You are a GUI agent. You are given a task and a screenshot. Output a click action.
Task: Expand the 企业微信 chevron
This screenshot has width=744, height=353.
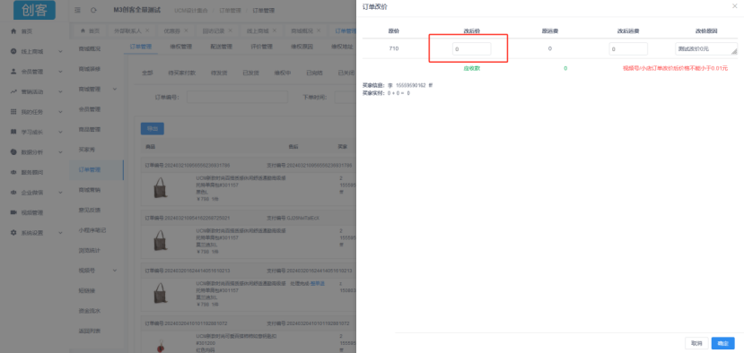click(x=60, y=193)
